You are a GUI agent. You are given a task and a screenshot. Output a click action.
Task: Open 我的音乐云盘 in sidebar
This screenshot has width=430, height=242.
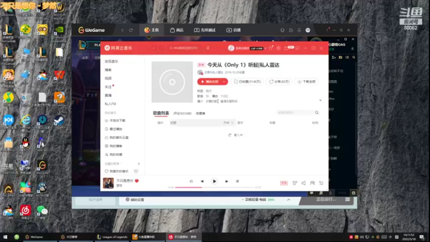tap(117, 138)
